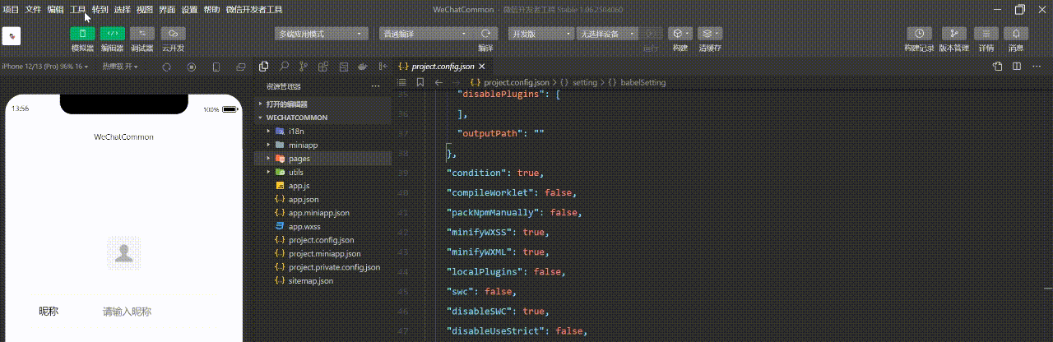Image resolution: width=1053 pixels, height=342 pixels.
Task: Open the search magnifier icon
Action: (x=284, y=67)
